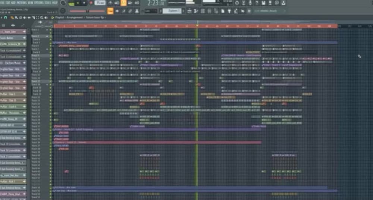This screenshot has width=373, height=200.
Task: Click the undo history circular icon
Action: [237, 3]
